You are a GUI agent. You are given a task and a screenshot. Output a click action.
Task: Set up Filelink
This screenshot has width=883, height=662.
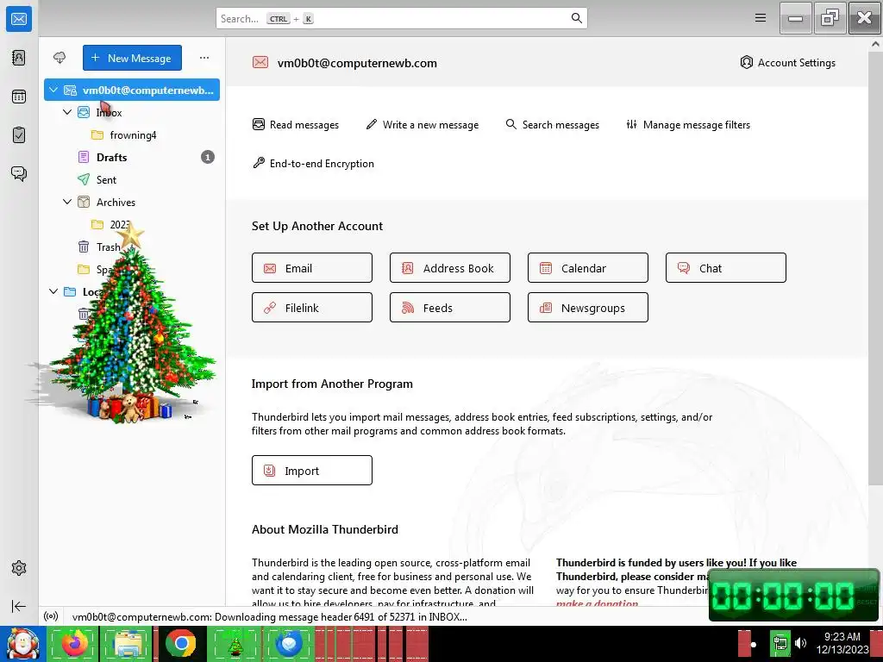[312, 308]
